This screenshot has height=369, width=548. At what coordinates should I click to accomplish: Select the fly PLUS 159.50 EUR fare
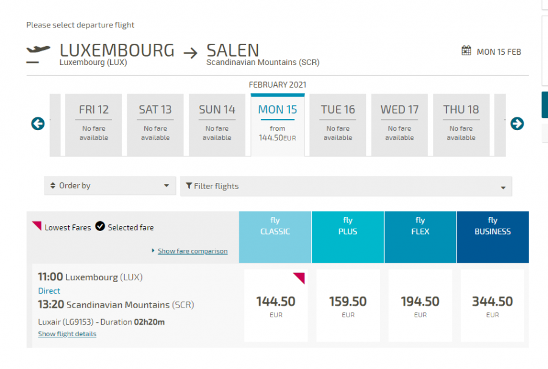coord(348,306)
